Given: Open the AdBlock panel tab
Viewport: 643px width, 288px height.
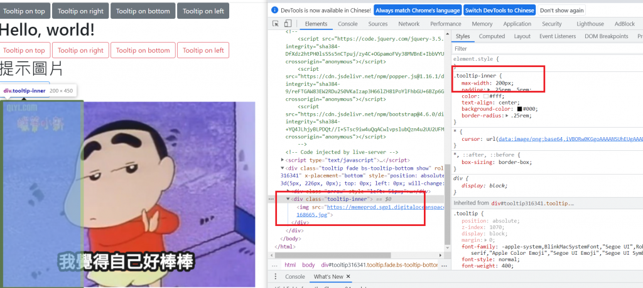Looking at the screenshot, I should 625,24.
